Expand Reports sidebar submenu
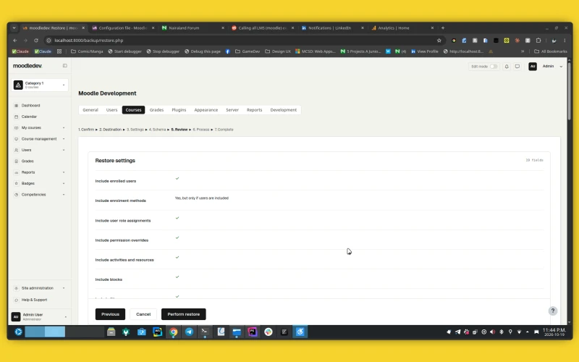The height and width of the screenshot is (362, 579). point(64,172)
